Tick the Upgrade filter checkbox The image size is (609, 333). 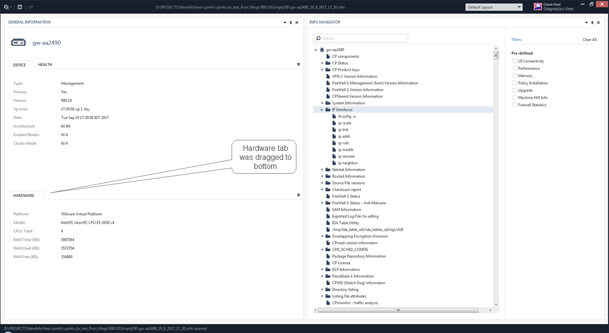(514, 90)
